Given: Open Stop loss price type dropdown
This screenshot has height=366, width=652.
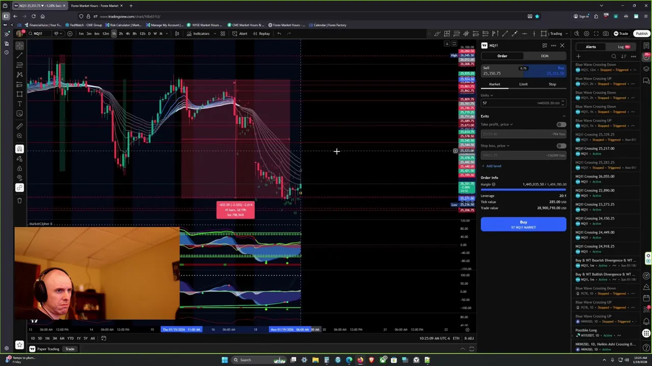Looking at the screenshot, I should [x=495, y=146].
